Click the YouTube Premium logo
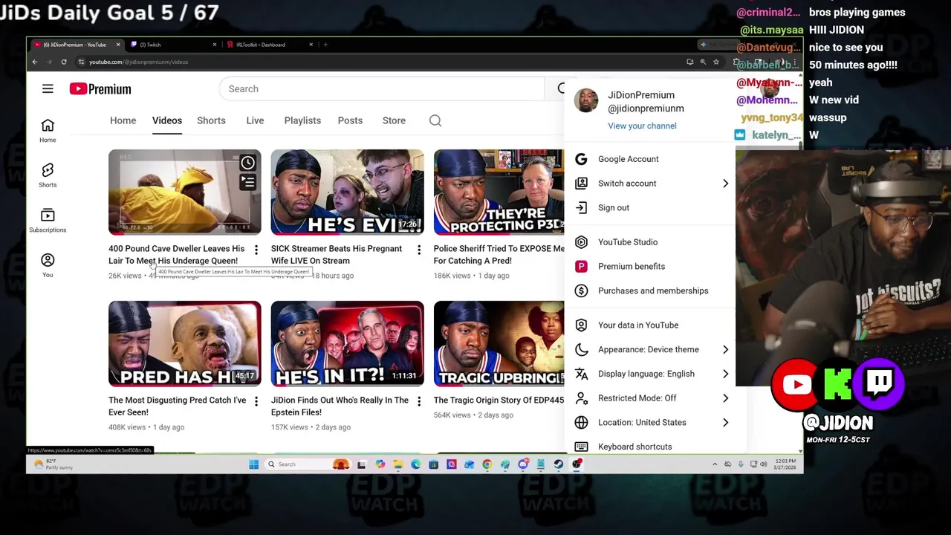 pos(100,89)
